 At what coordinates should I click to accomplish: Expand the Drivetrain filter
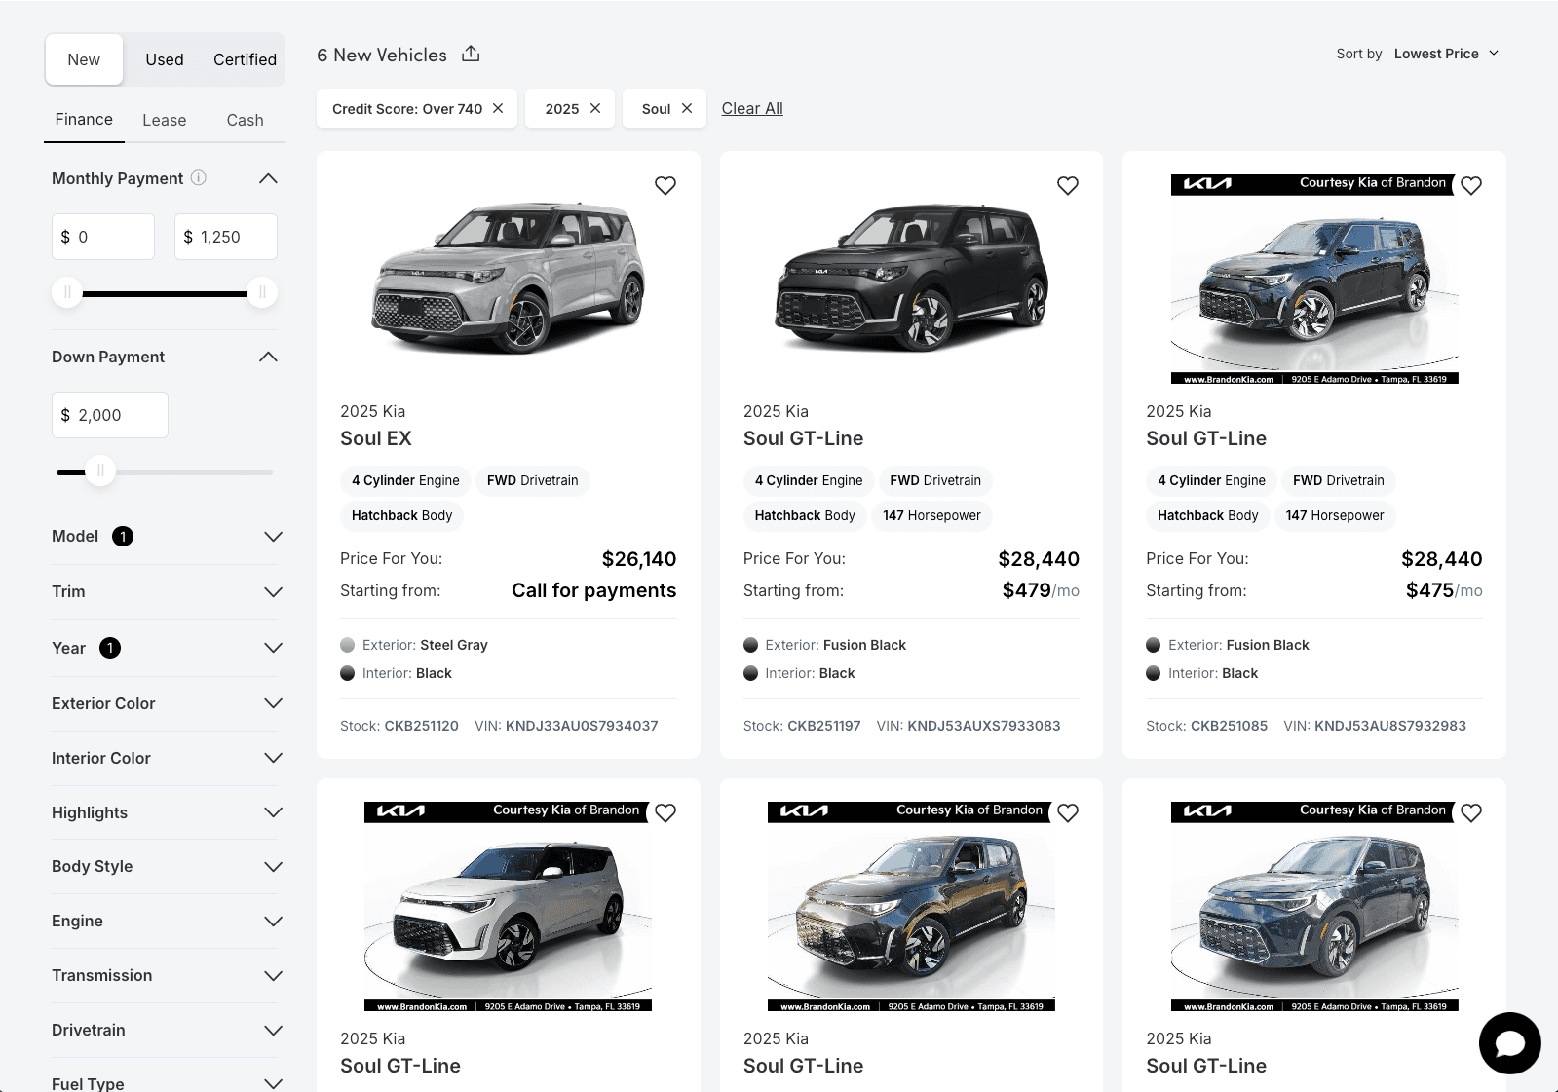coord(165,1030)
